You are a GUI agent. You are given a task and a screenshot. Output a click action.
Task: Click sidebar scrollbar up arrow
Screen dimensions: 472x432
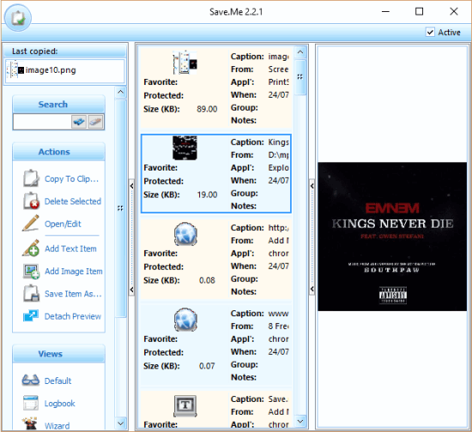point(121,92)
